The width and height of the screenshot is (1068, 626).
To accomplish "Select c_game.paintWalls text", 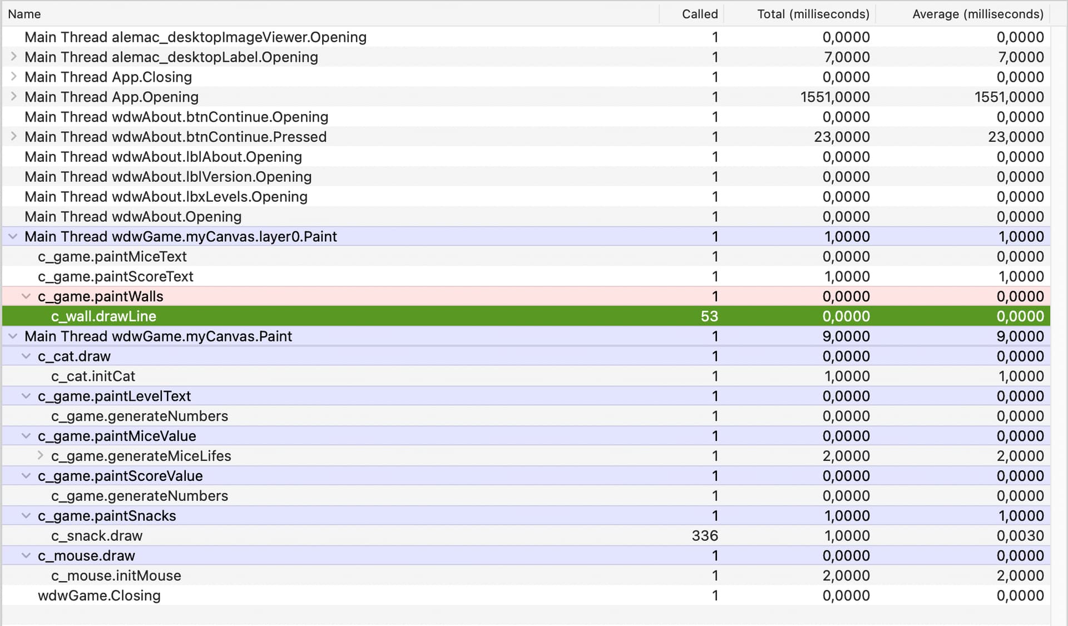I will 101,297.
